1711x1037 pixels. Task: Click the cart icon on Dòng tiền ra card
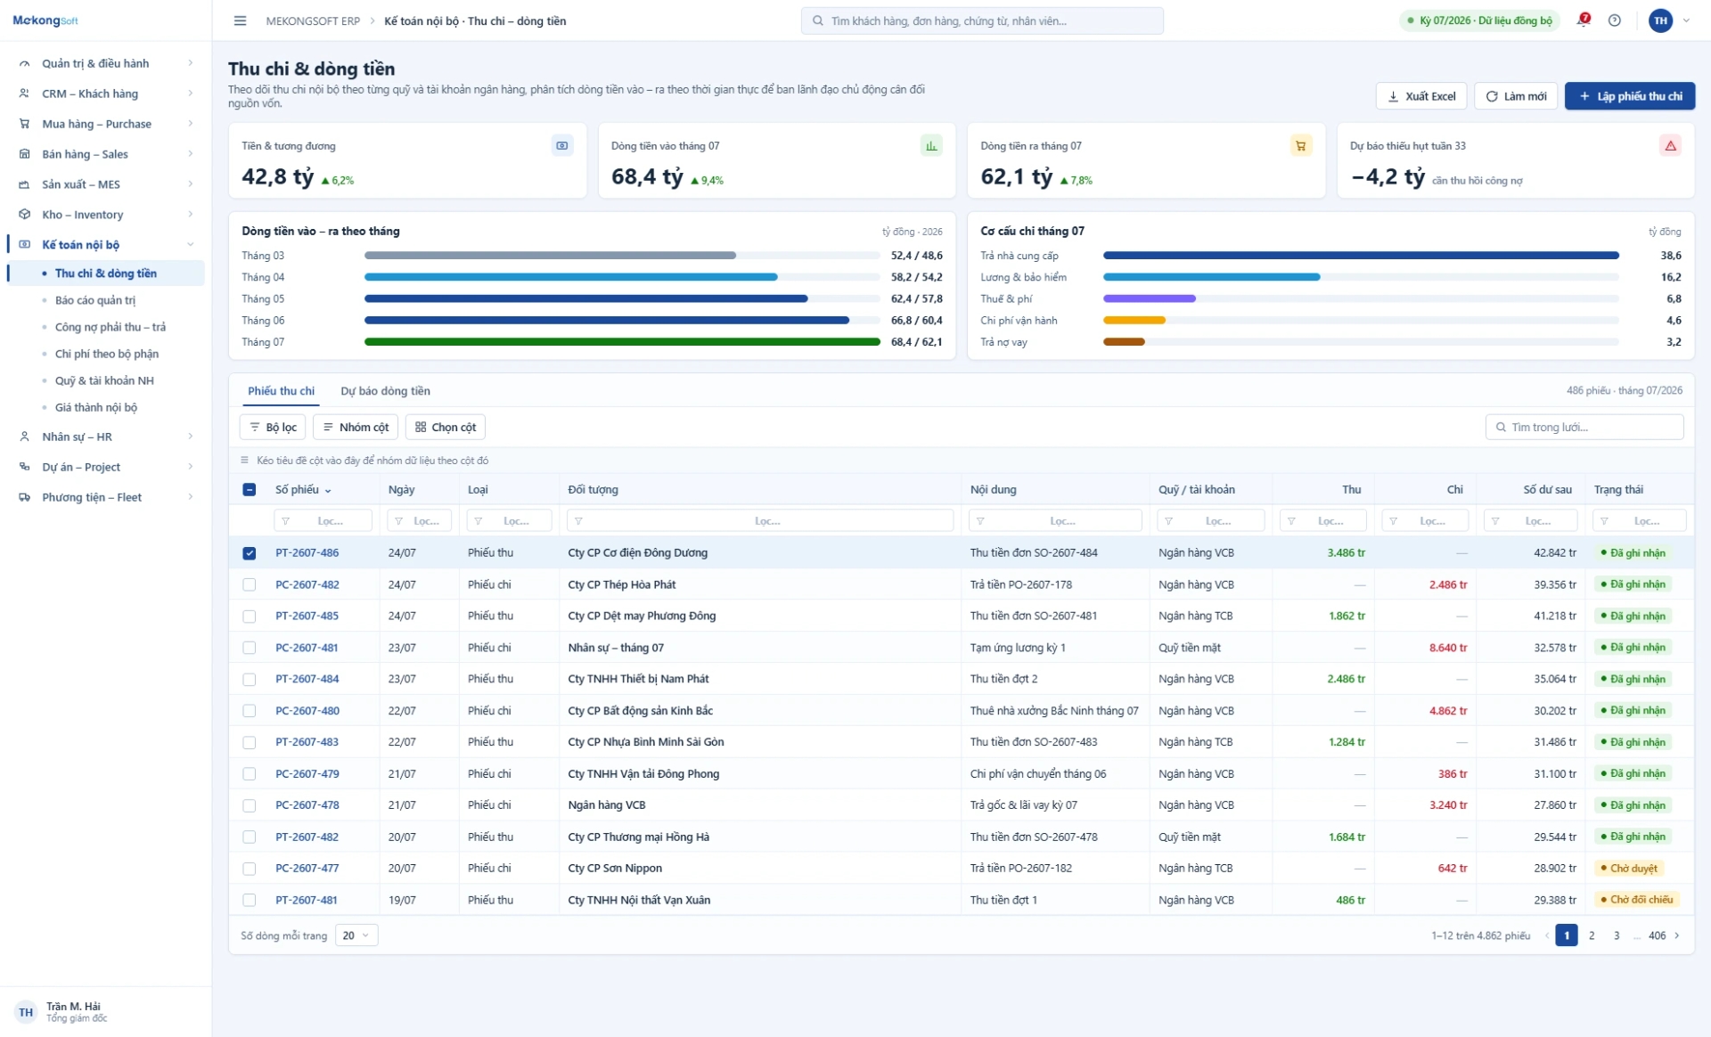pyautogui.click(x=1301, y=145)
